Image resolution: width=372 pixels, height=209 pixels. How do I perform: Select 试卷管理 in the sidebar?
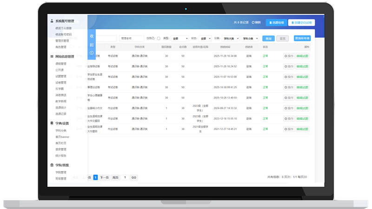pos(61,83)
